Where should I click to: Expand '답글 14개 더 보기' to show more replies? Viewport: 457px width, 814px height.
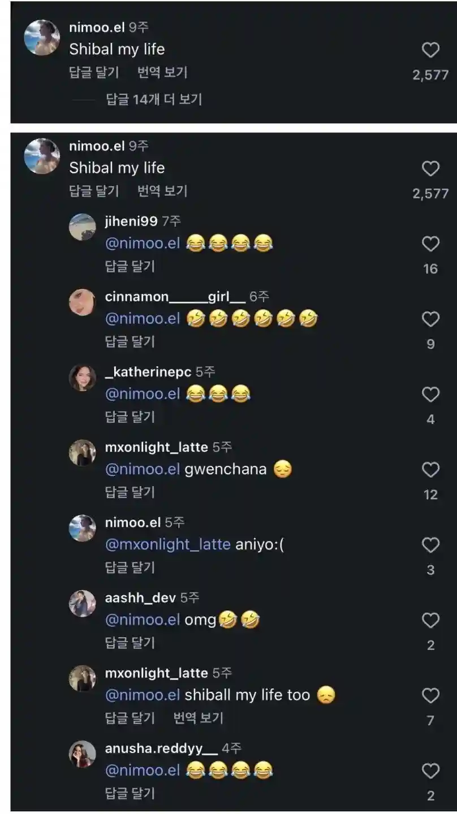(x=154, y=99)
